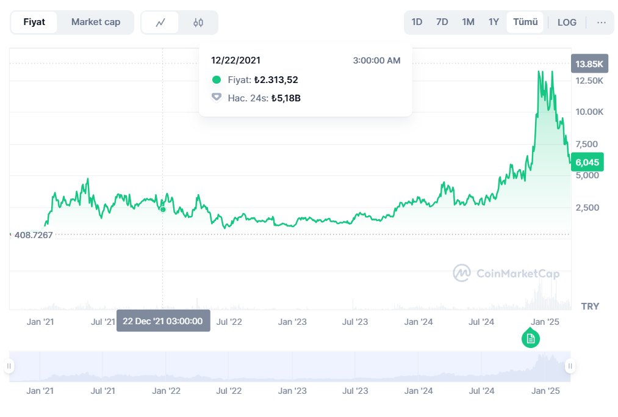This screenshot has height=417, width=618.
Task: Select the Tümü time range
Action: tap(525, 22)
